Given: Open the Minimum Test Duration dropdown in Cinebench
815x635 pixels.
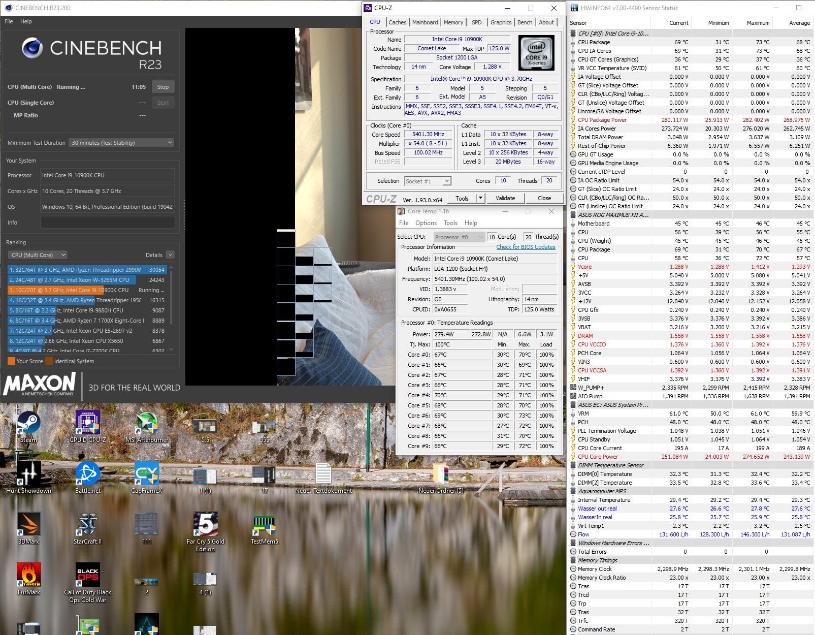Looking at the screenshot, I should (x=122, y=143).
